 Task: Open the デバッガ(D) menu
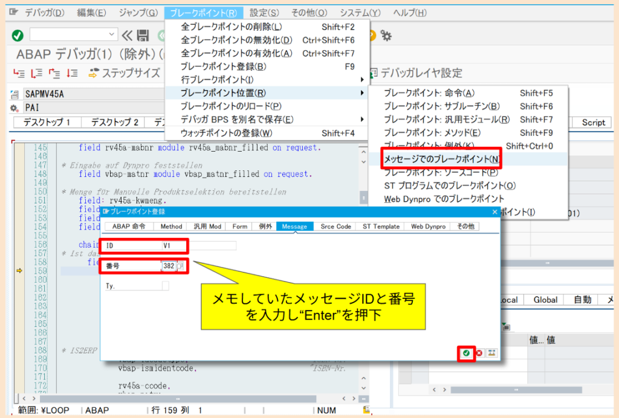[45, 13]
